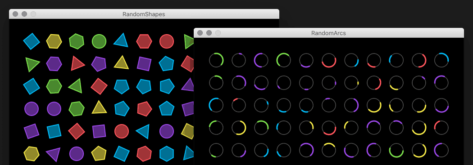Click the yellow pentagon in RandomShapes

[99, 154]
